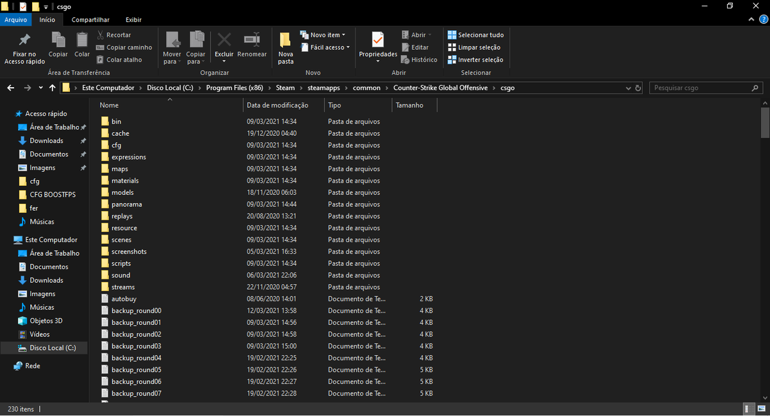Switch to large icons view in the status bar
770x416 pixels.
coord(760,409)
